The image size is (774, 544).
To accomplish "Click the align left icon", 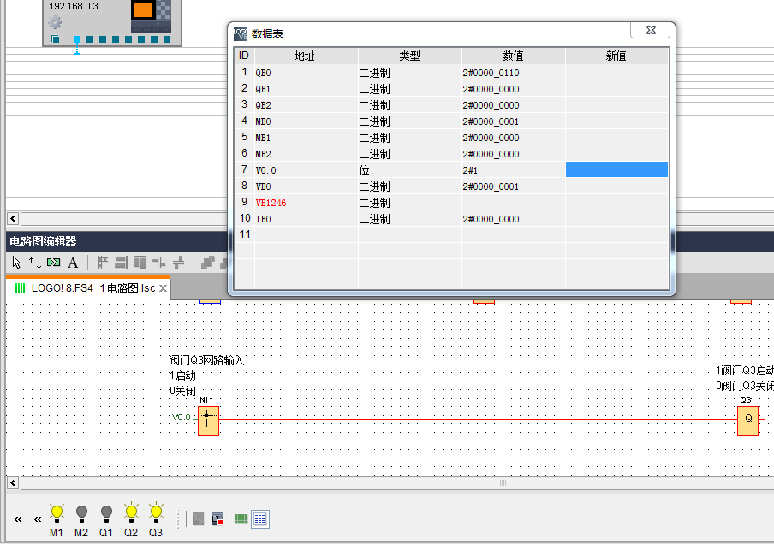I will click(102, 263).
